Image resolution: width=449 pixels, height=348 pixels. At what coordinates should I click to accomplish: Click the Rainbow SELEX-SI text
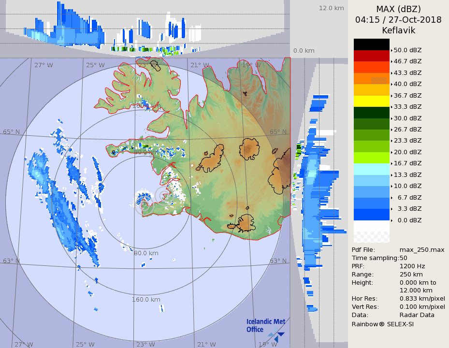click(383, 324)
